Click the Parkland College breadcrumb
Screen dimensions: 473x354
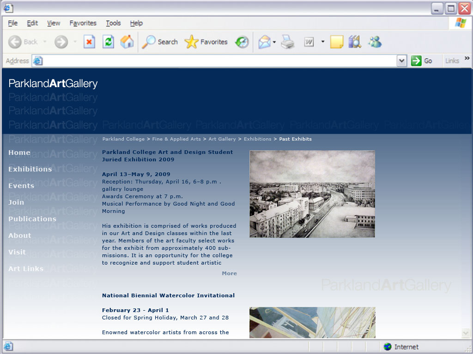click(x=123, y=139)
